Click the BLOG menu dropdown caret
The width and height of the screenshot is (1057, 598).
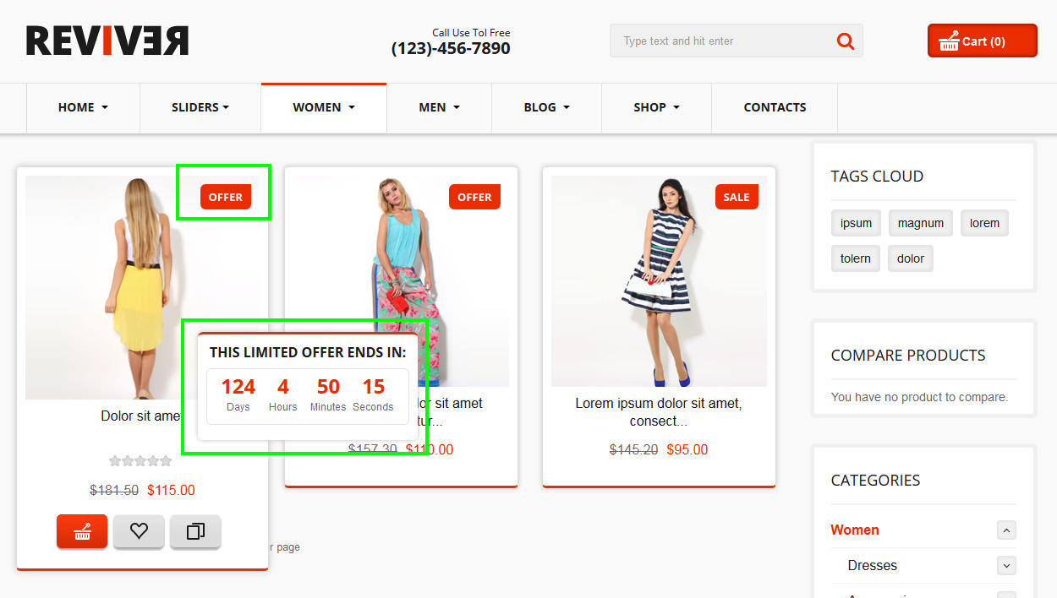567,108
